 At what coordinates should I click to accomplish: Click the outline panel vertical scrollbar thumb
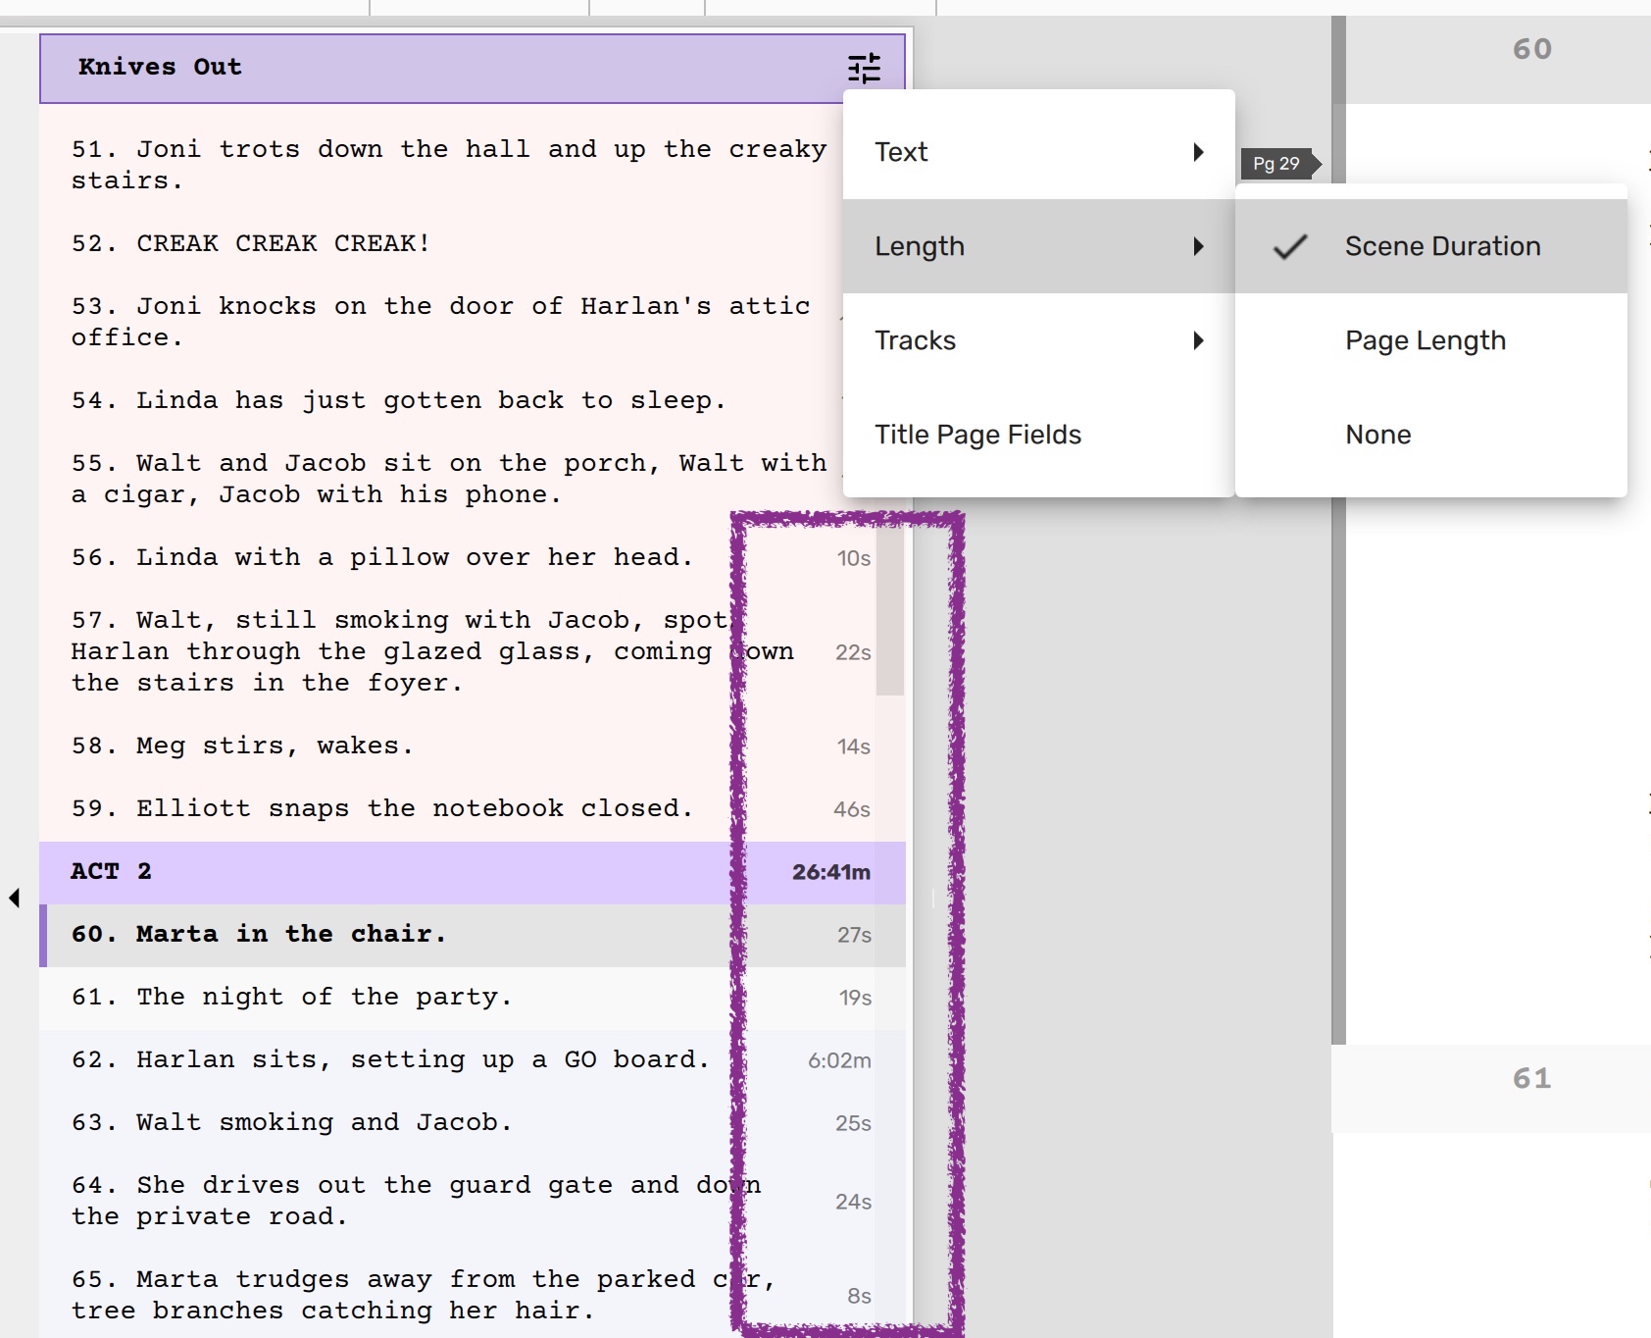pos(889,608)
